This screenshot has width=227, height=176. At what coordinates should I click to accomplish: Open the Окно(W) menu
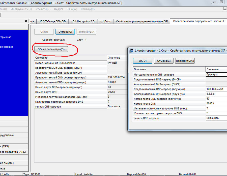click(x=72, y=9)
